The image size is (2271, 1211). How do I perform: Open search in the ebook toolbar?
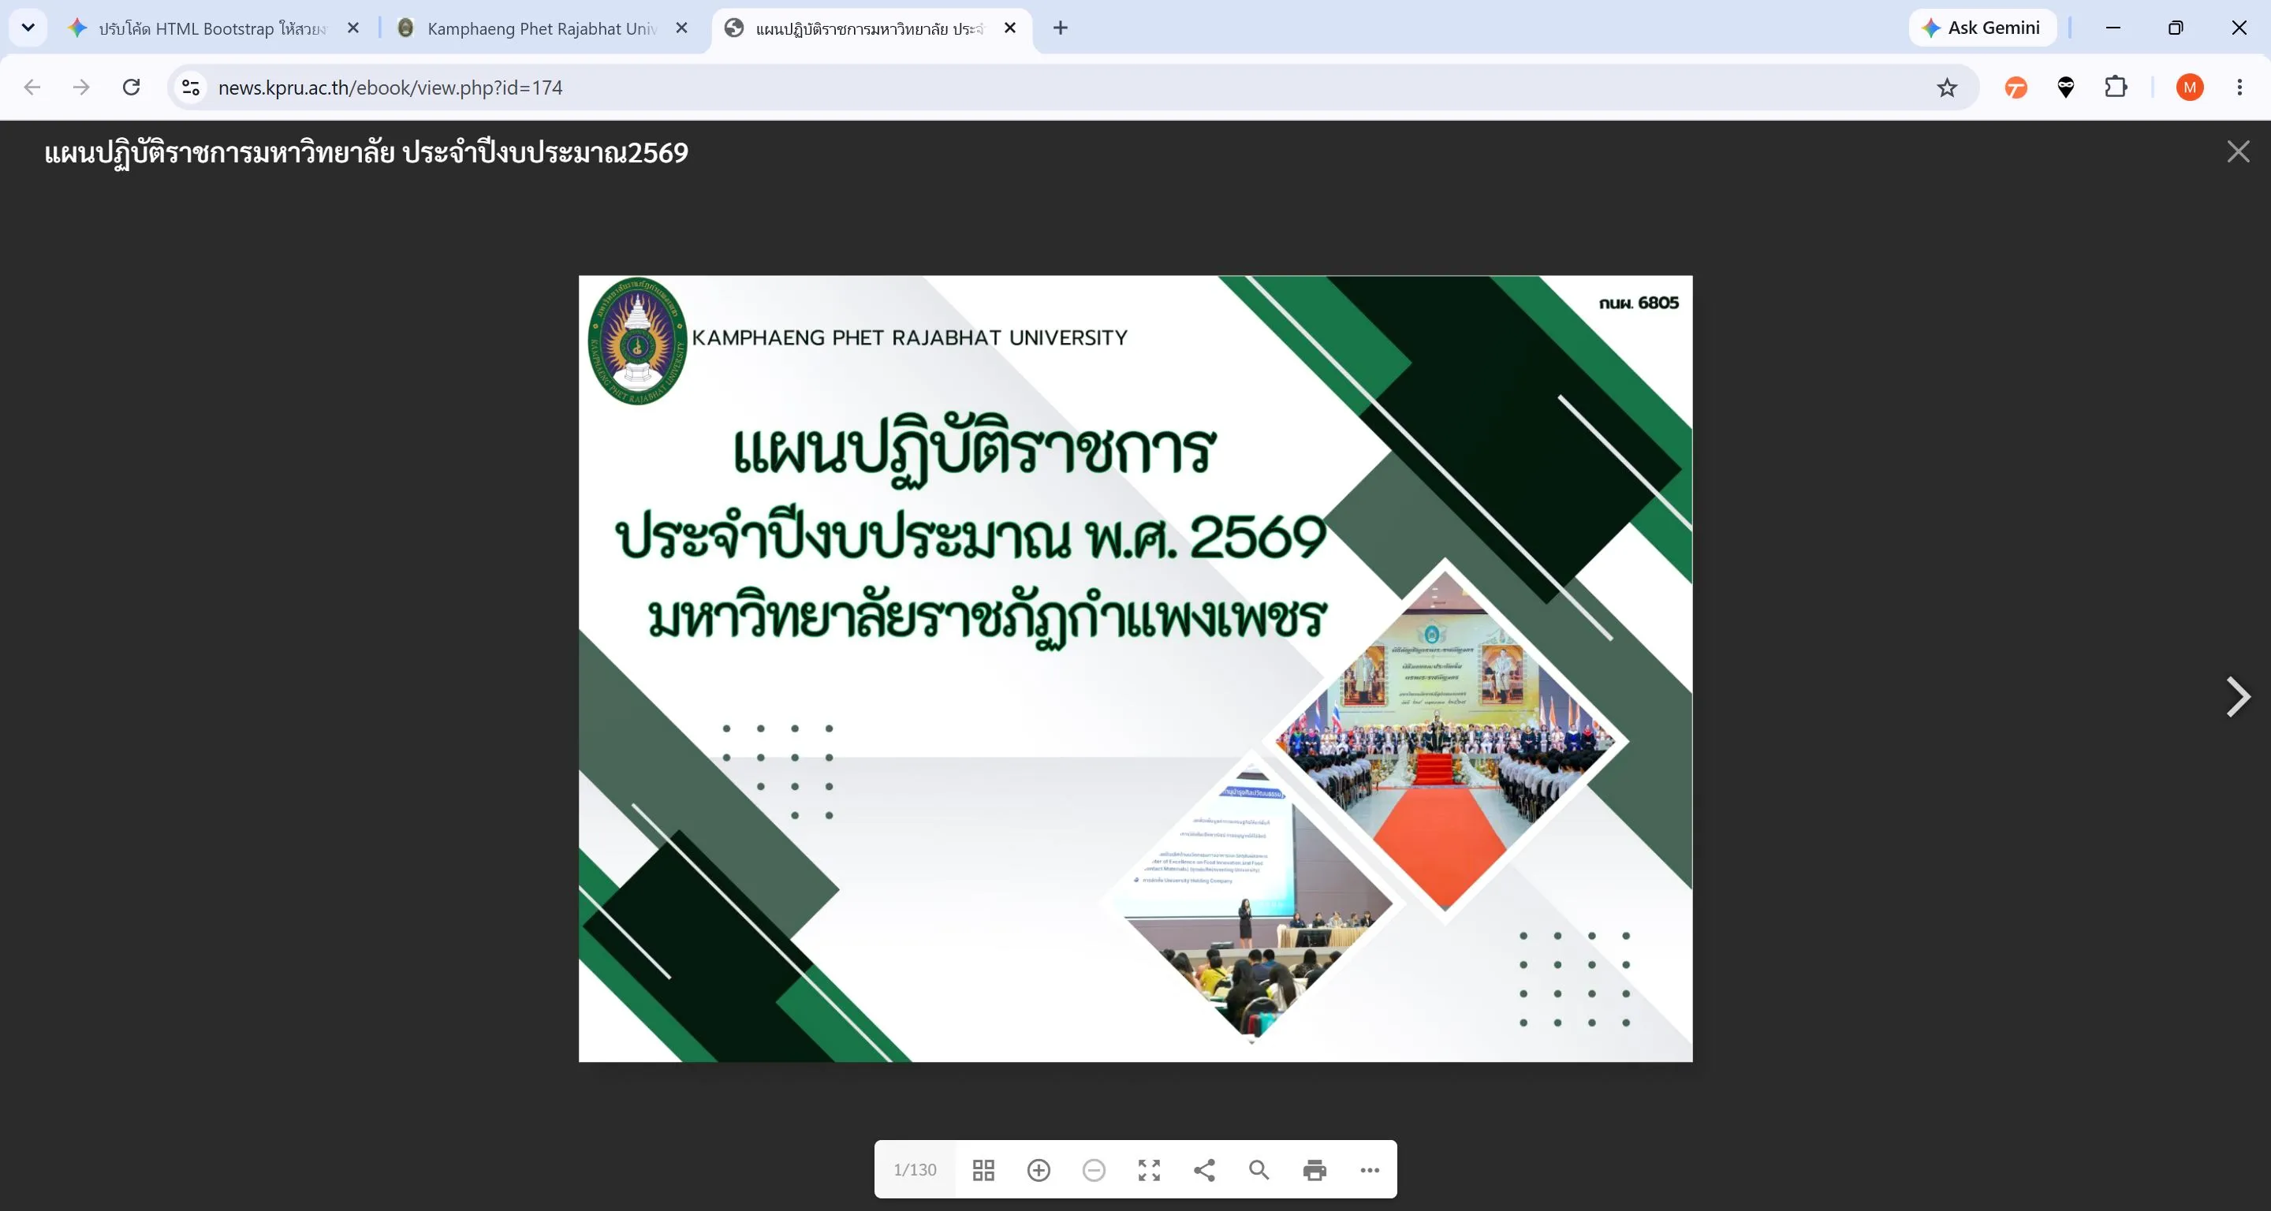tap(1259, 1169)
